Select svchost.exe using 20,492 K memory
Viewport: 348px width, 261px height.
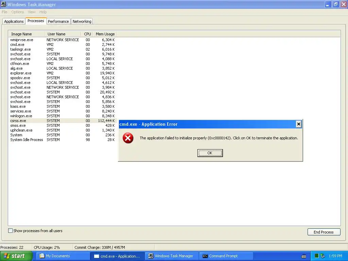(63, 92)
